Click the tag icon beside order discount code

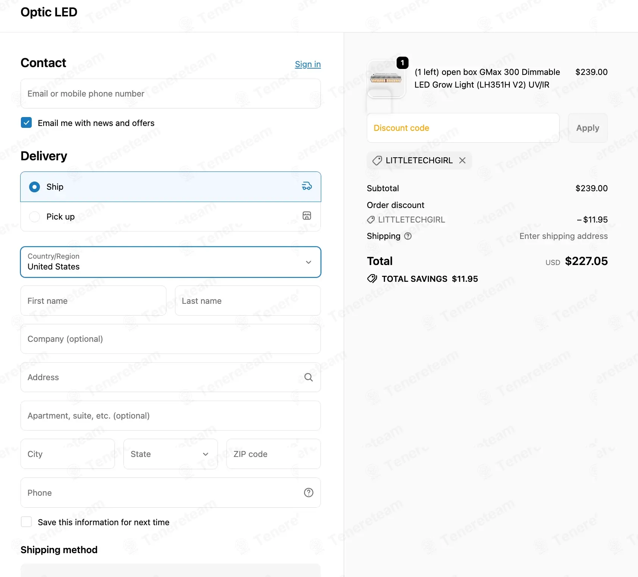[371, 220]
